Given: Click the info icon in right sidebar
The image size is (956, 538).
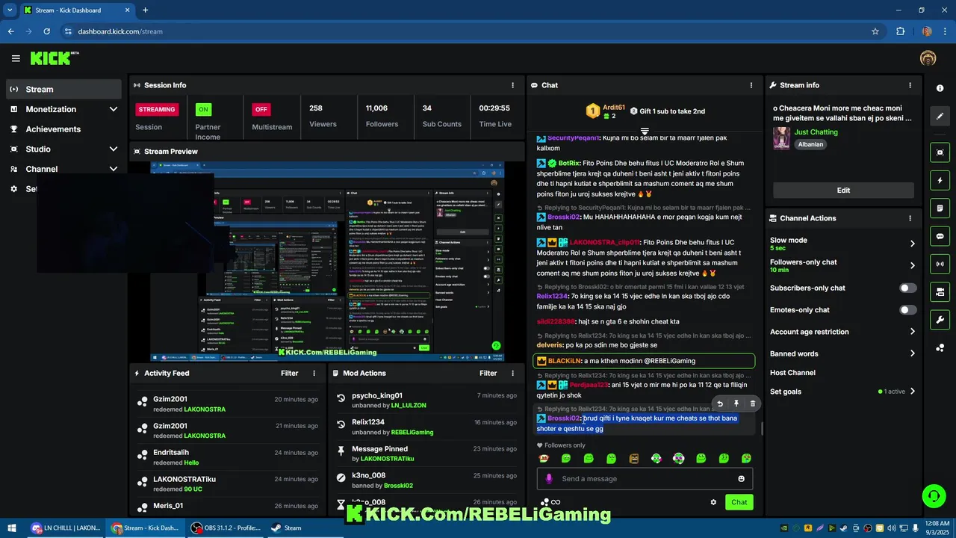Looking at the screenshot, I should [x=940, y=88].
